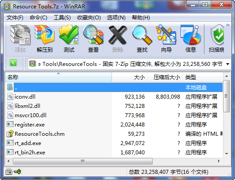Click the parent folder icon in list
Screen dimensions: 235x180
[x=10, y=87]
